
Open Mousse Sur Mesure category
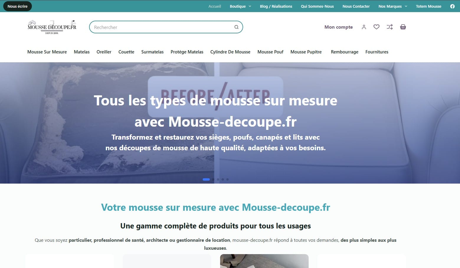click(x=47, y=52)
